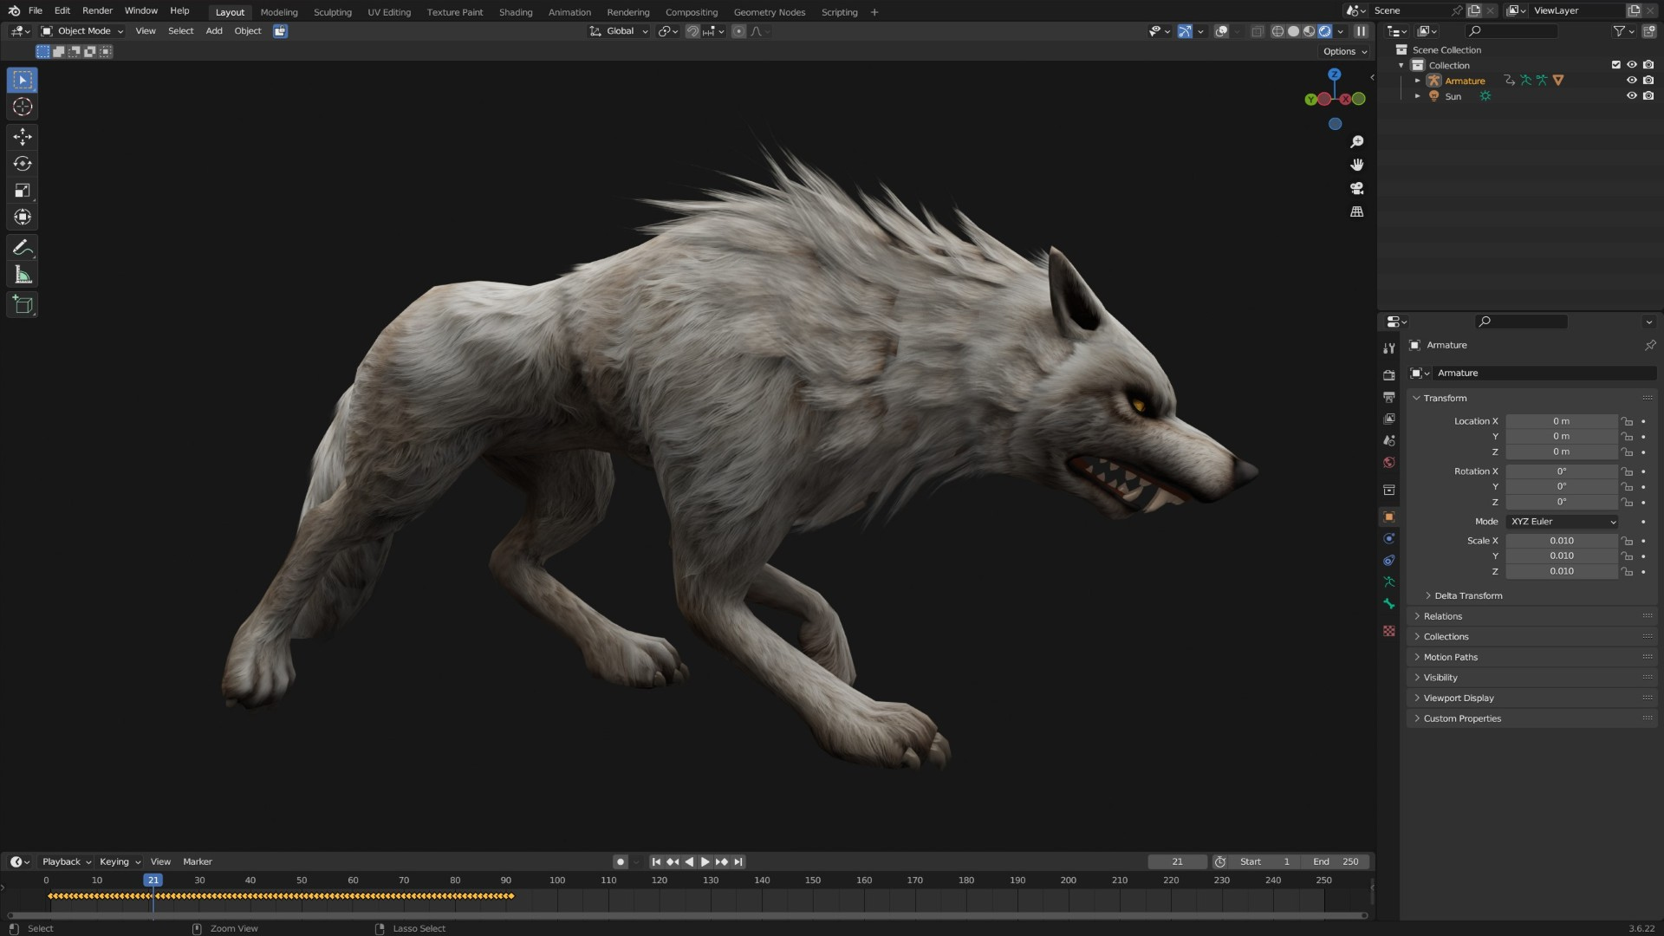The image size is (1664, 936).
Task: Activate the Scale tool
Action: coord(23,191)
